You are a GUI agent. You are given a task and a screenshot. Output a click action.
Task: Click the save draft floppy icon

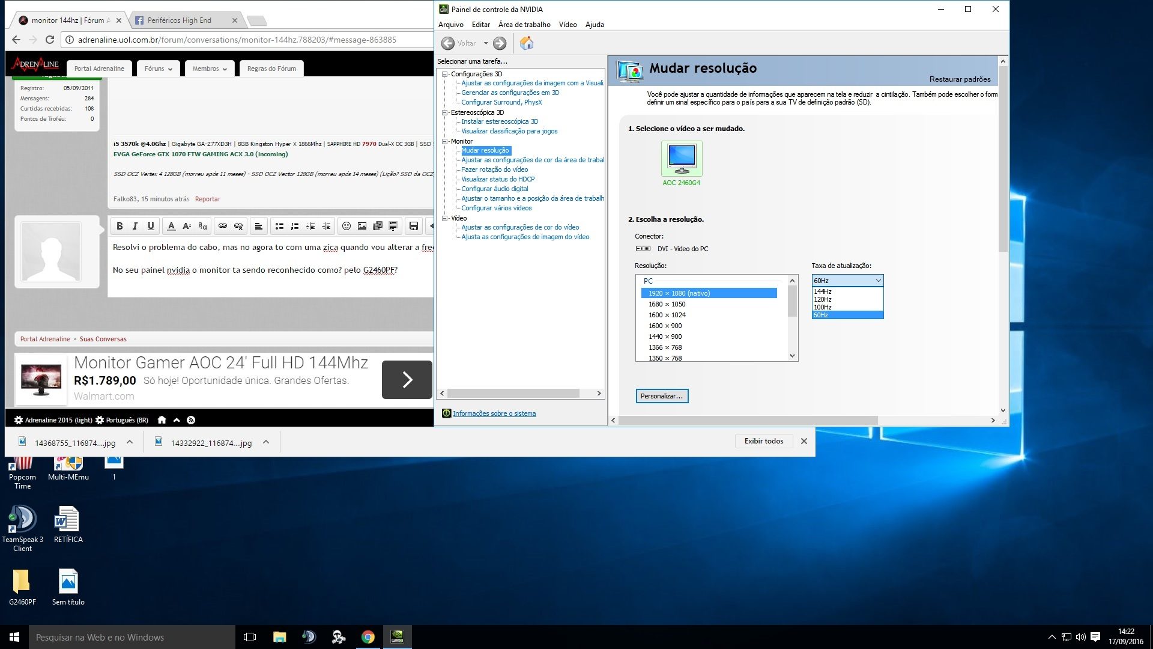click(414, 226)
